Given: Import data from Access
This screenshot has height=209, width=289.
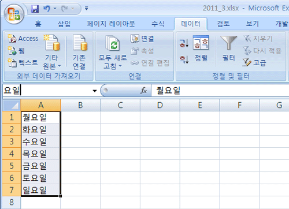Looking at the screenshot, I should tap(23, 39).
